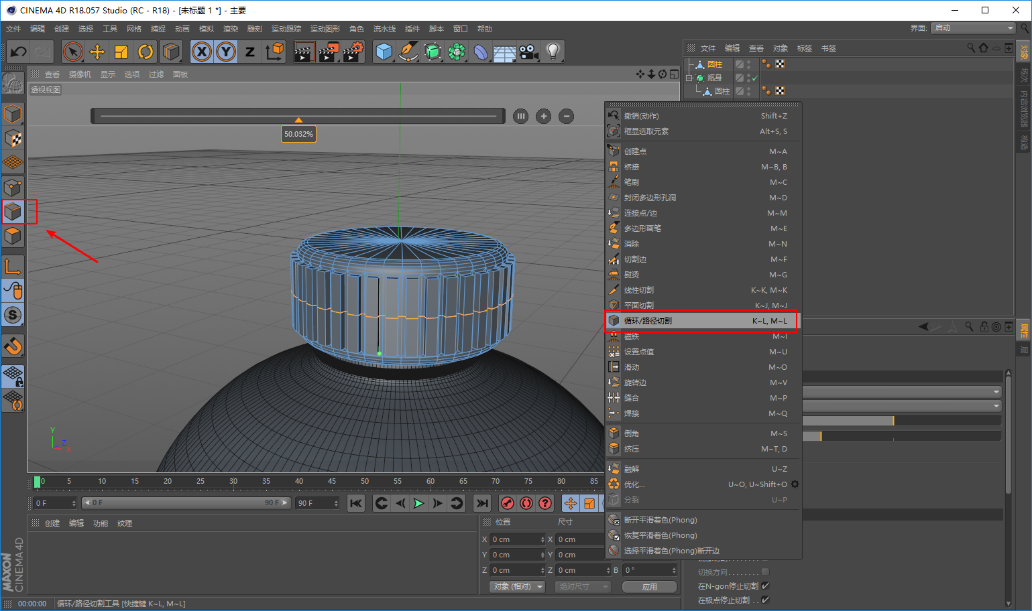This screenshot has height=611, width=1032.
Task: Collapse the 瓶身 object tree node
Action: click(x=689, y=78)
